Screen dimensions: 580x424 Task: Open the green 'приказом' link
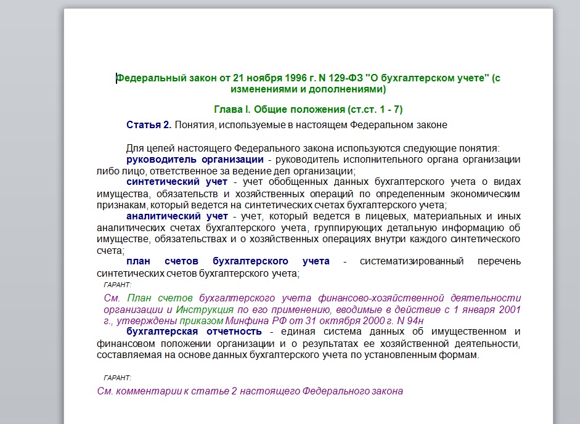point(201,321)
